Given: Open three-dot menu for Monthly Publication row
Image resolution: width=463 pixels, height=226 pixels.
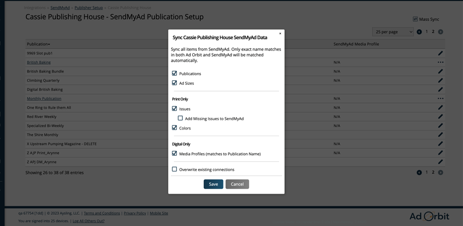Looking at the screenshot, I should click(x=440, y=99).
